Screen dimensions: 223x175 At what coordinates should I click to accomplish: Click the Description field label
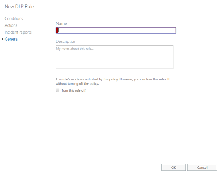click(x=66, y=41)
